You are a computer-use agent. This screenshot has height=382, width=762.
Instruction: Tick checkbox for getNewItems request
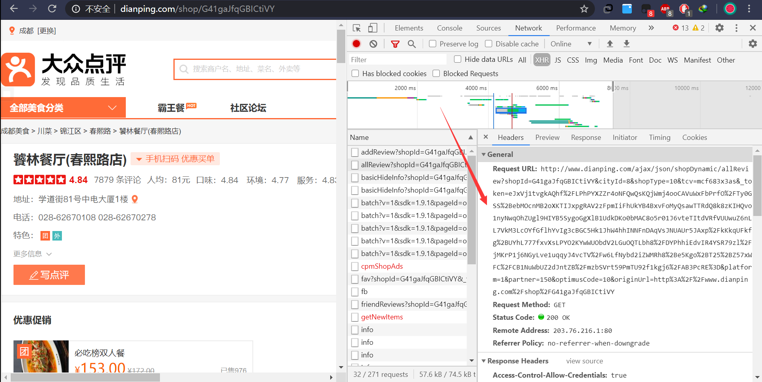pyautogui.click(x=355, y=317)
